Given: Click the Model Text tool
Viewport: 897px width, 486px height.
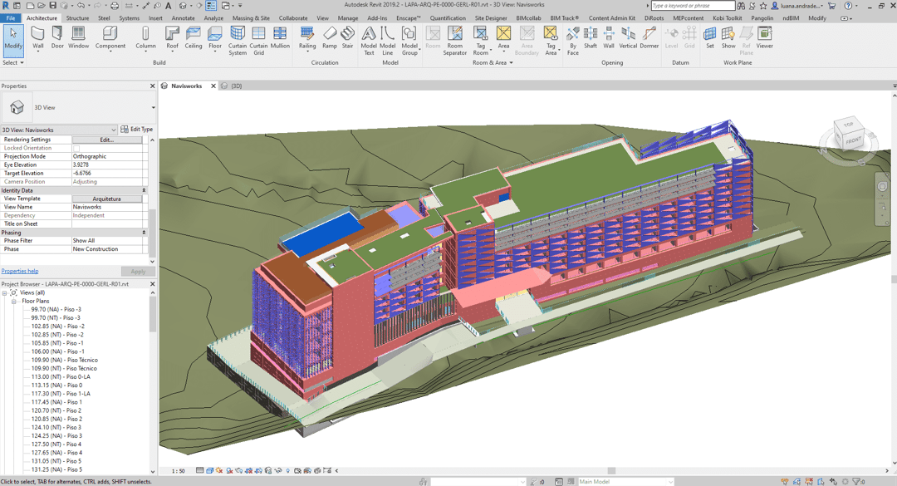Looking at the screenshot, I should tap(369, 41).
